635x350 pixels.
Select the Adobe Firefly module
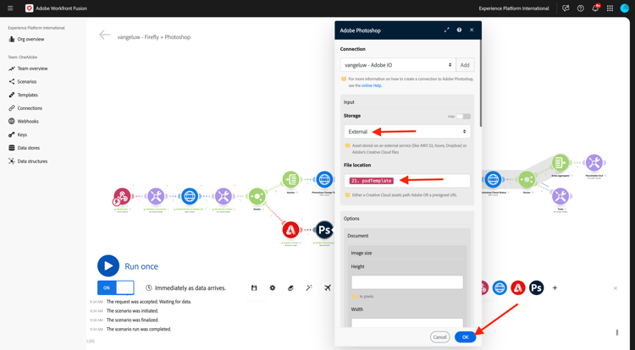[x=290, y=230]
